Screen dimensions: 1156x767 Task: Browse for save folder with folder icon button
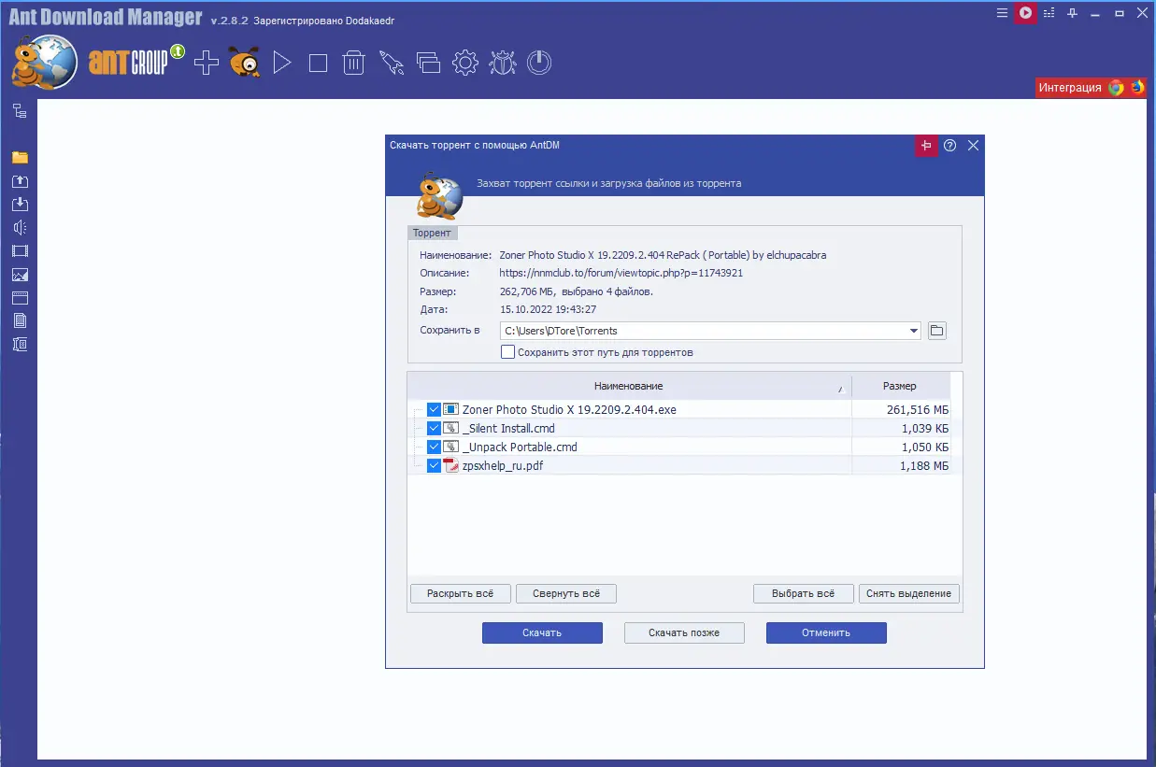[x=936, y=331]
